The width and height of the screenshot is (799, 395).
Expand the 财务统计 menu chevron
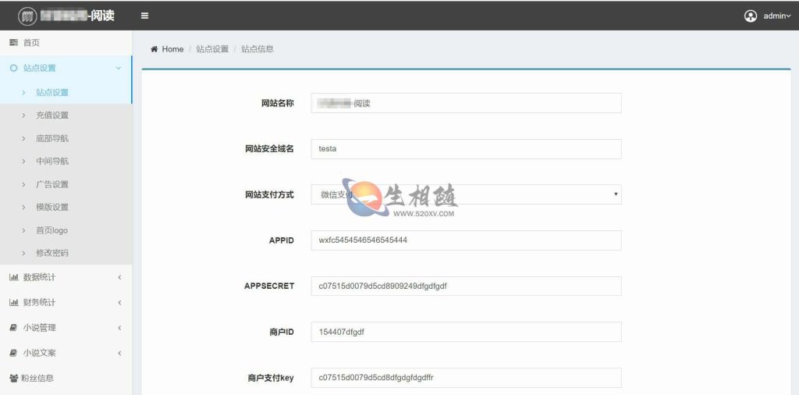[119, 302]
